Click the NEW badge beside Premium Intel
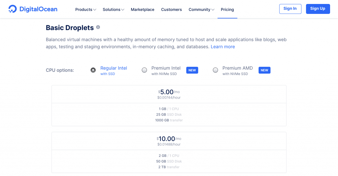This screenshot has width=338, height=176. (x=192, y=70)
